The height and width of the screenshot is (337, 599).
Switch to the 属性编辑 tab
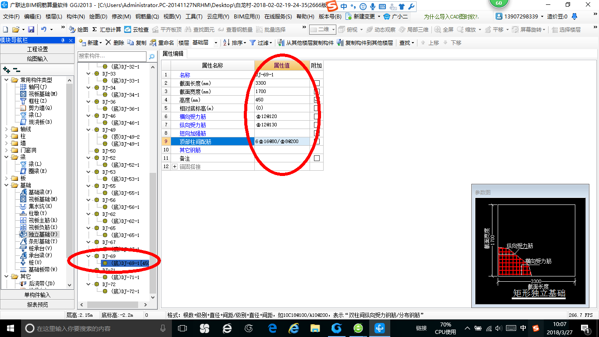click(x=173, y=54)
